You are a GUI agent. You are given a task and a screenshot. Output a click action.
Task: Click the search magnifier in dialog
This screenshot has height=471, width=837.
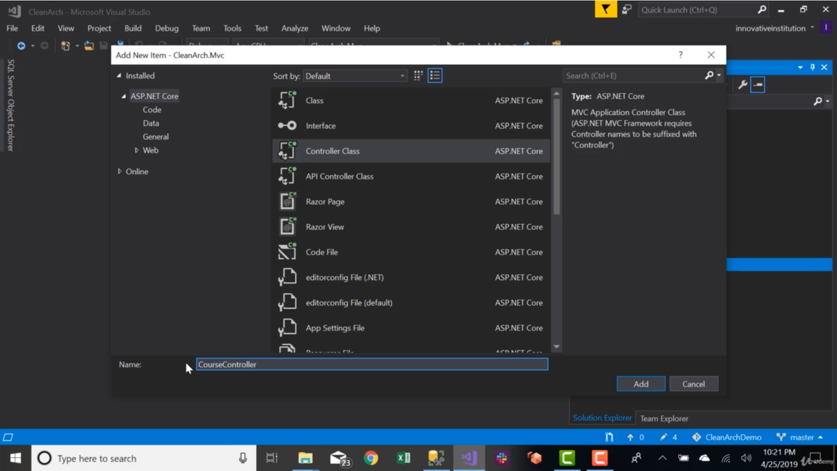(x=709, y=75)
